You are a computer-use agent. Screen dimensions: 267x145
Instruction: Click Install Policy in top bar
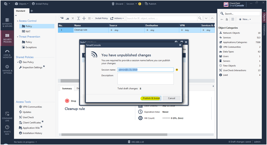coord(40,4)
